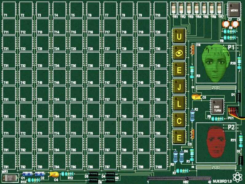Select the letter C chip
The width and height of the screenshot is (245, 184).
tap(179, 121)
